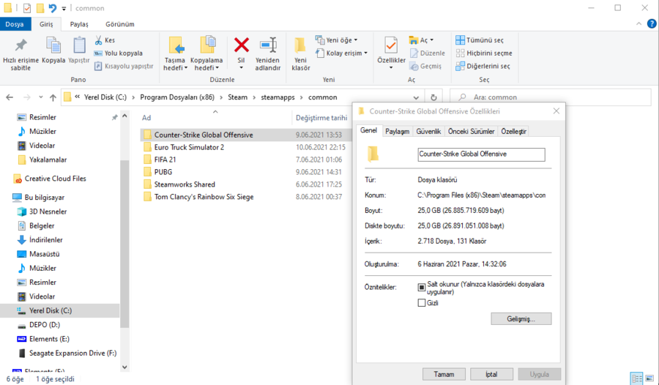
Task: Click the Ara: common search box
Action: [551, 97]
